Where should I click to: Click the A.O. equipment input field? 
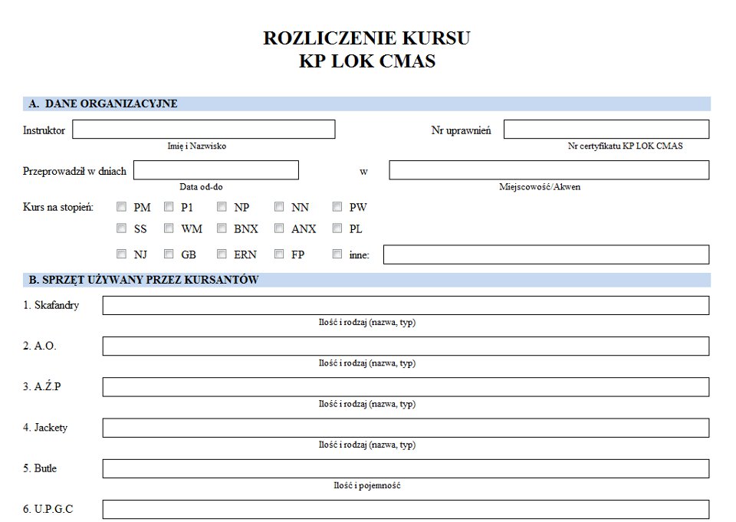coord(406,346)
